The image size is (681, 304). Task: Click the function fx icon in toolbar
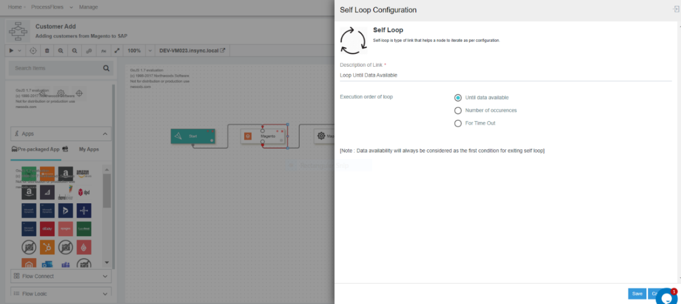103,51
